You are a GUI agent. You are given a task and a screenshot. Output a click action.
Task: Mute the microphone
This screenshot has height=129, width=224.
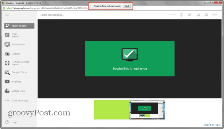click(182, 15)
